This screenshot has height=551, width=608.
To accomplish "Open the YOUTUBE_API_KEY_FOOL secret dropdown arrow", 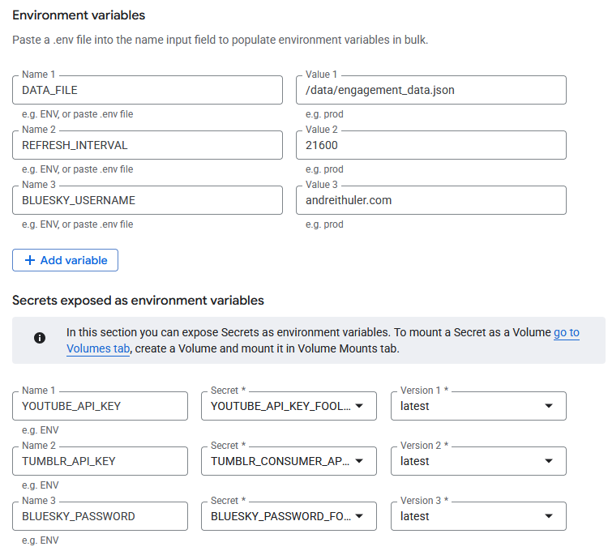I will [x=359, y=406].
